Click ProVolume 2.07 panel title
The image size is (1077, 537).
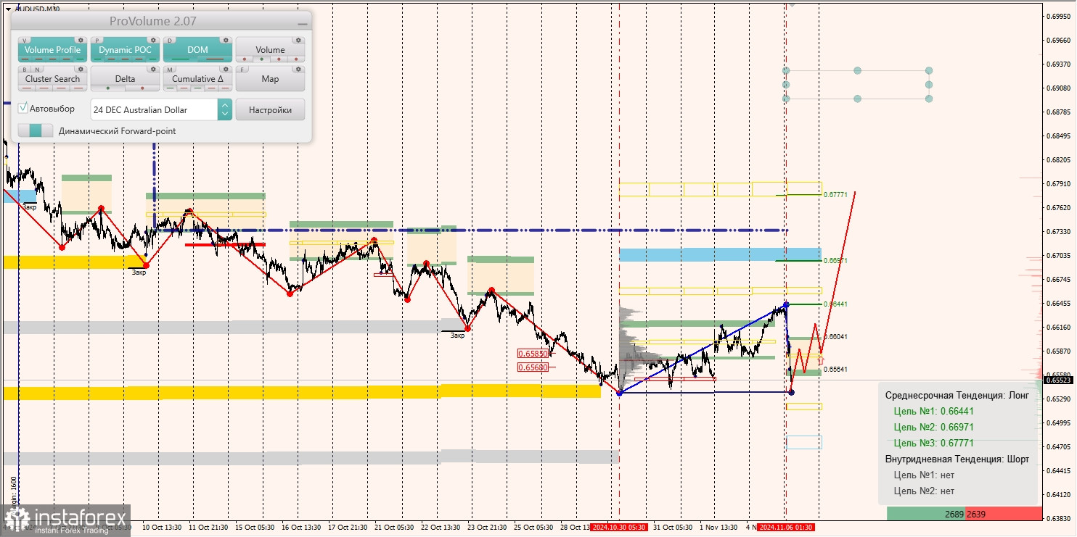click(x=153, y=21)
